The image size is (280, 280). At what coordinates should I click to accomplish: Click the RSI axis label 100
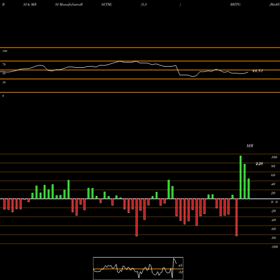[x=4, y=51]
